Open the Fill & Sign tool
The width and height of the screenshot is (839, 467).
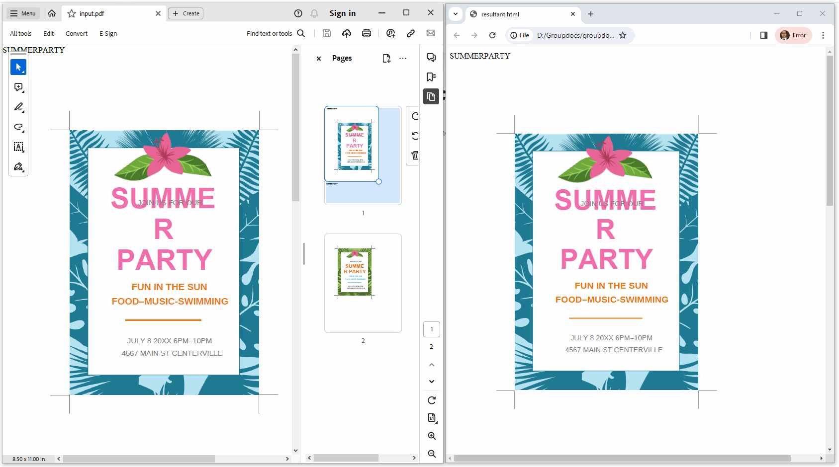18,167
